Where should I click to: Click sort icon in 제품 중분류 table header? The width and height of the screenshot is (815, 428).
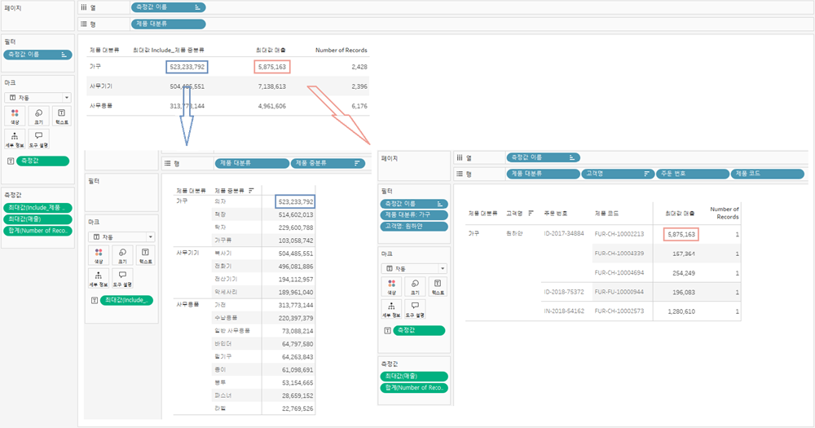(x=251, y=191)
